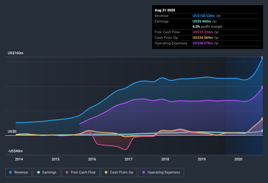This screenshot has height=183, width=268.
Task: Click the orange Cash From Op dot
Action: pos(107,172)
